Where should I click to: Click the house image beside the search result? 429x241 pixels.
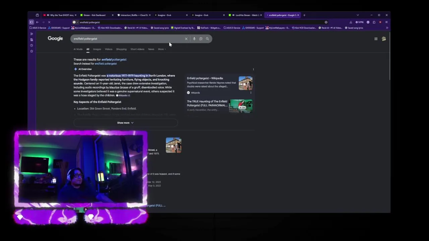tap(174, 145)
